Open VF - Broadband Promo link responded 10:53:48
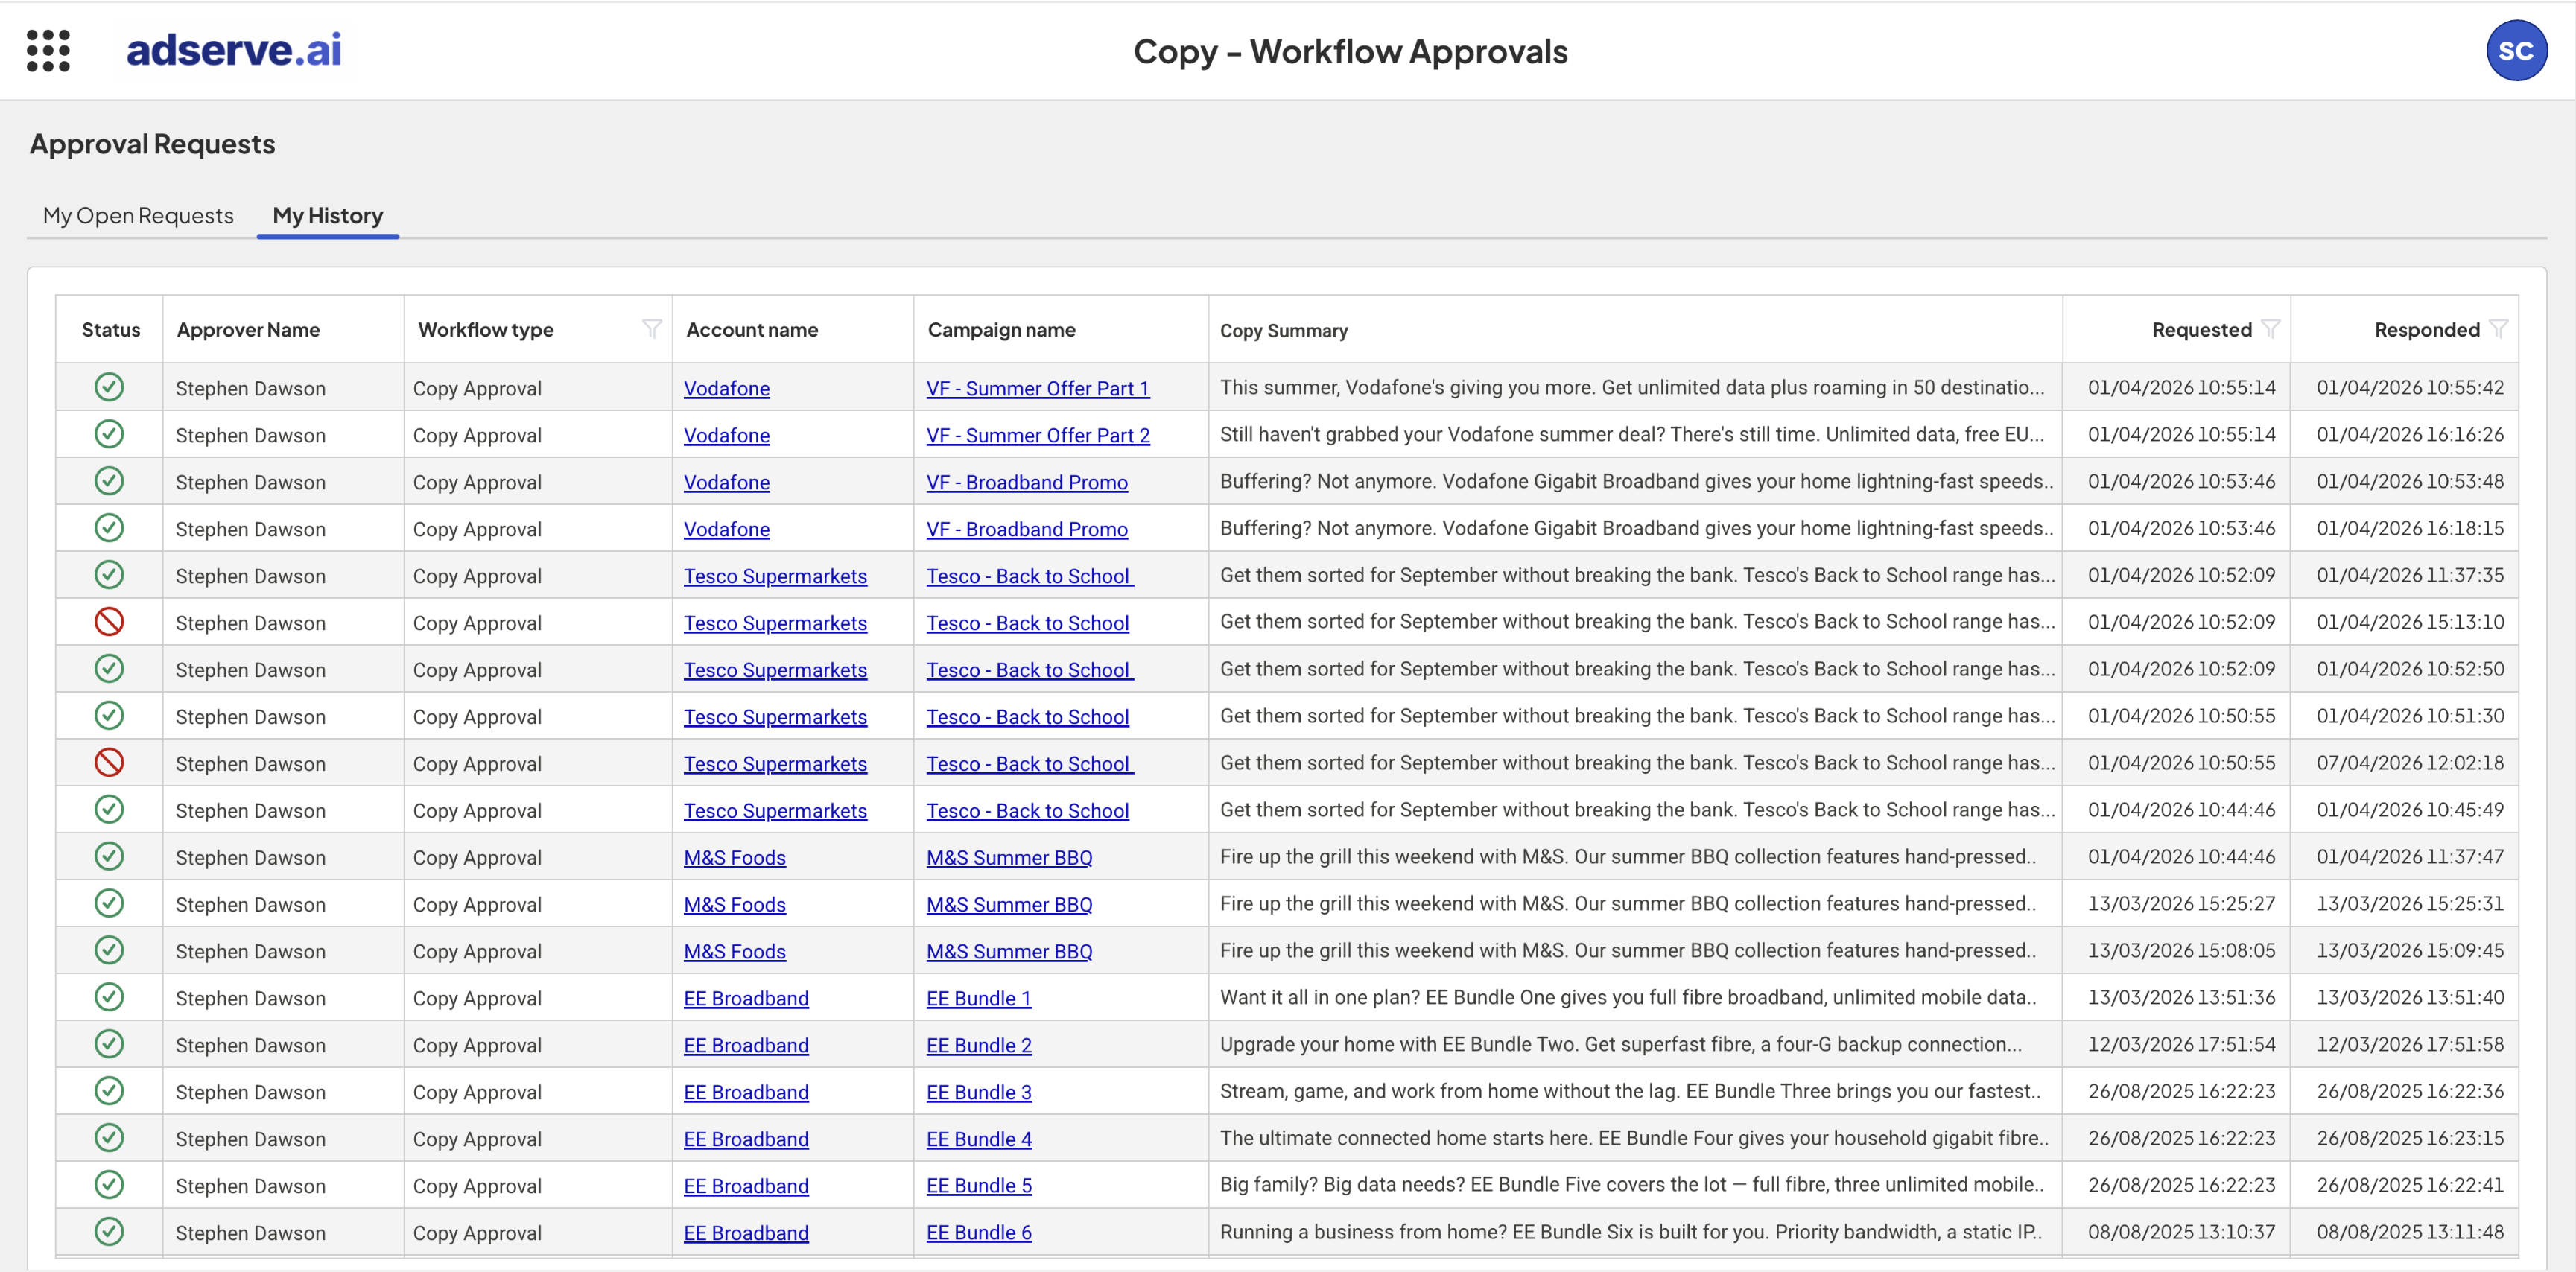This screenshot has height=1272, width=2576. [x=1027, y=482]
